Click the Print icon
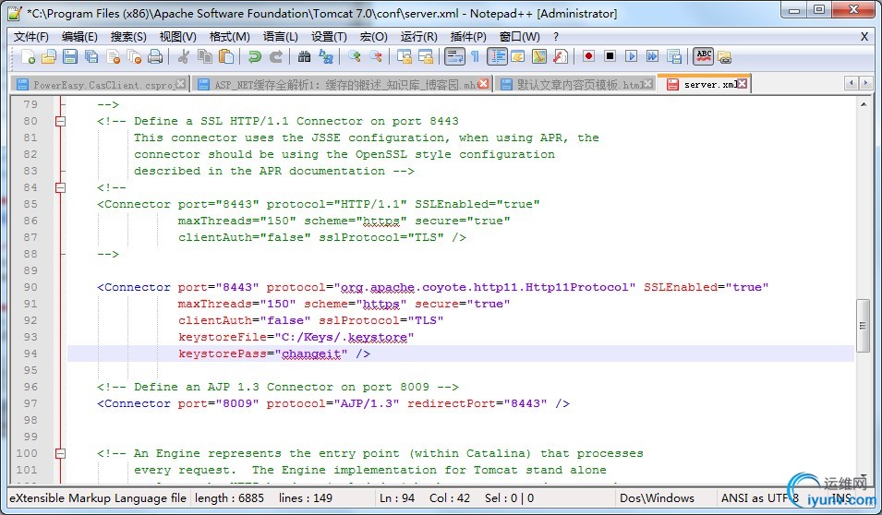 point(154,56)
